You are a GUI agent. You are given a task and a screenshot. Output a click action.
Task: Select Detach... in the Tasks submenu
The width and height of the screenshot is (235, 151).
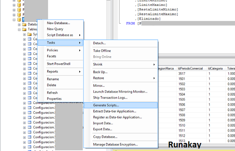click(100, 43)
